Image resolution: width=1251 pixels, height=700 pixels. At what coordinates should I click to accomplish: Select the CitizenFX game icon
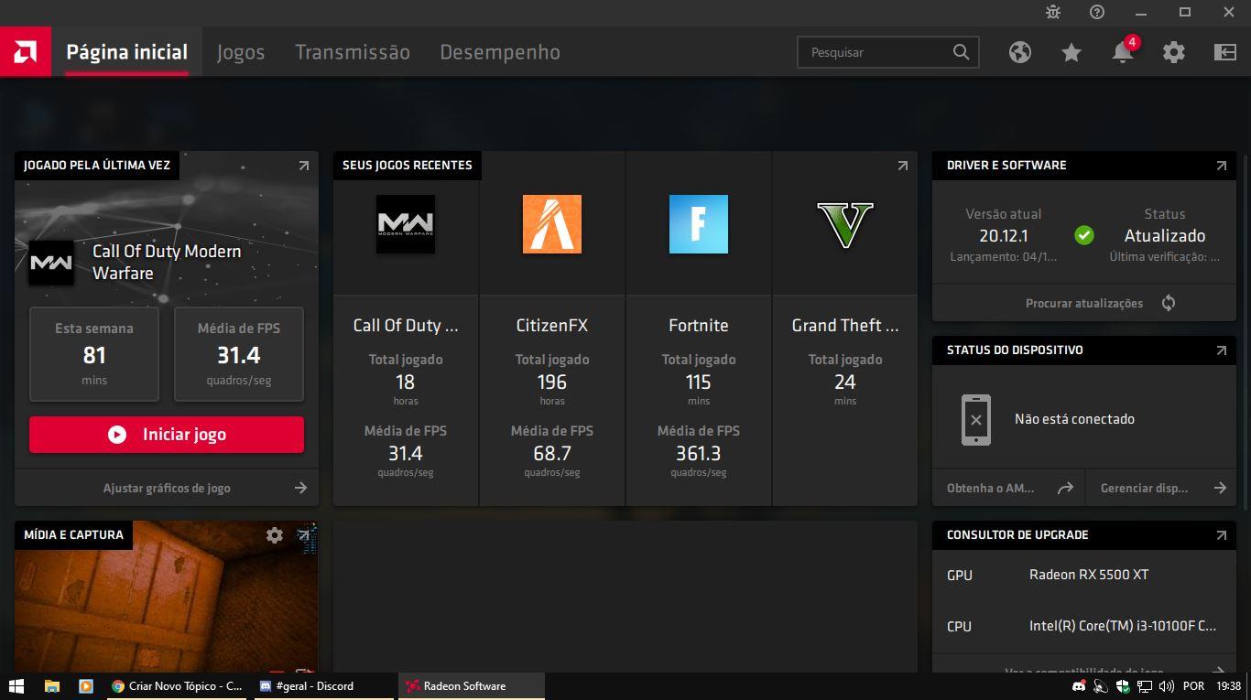tap(552, 224)
